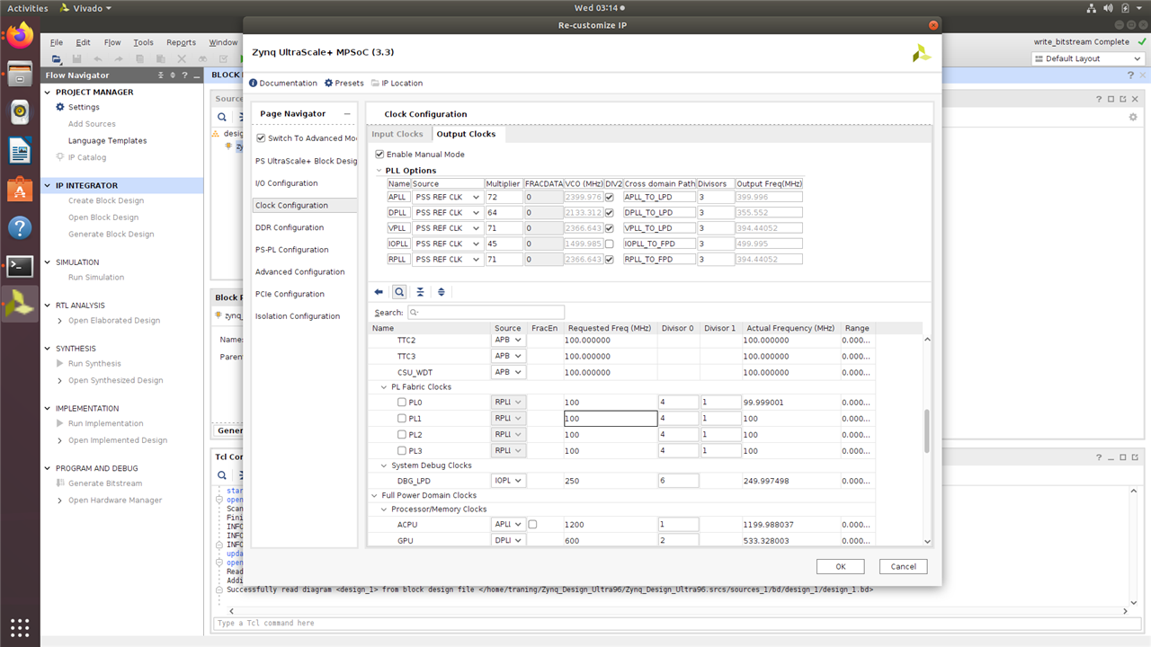Click Cancel button in dialog
The width and height of the screenshot is (1151, 647).
point(903,566)
